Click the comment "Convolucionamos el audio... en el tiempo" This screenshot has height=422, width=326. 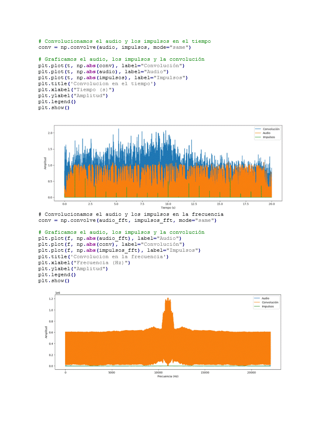124,41
